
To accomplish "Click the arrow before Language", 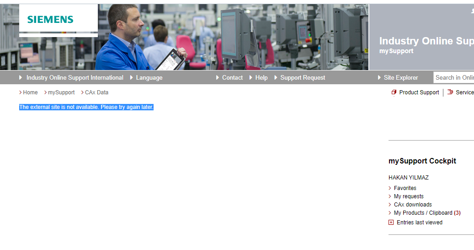I will pos(132,77).
